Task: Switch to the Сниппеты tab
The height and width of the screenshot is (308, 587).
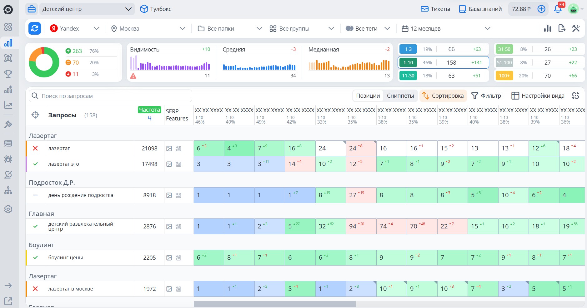Action: (x=400, y=96)
